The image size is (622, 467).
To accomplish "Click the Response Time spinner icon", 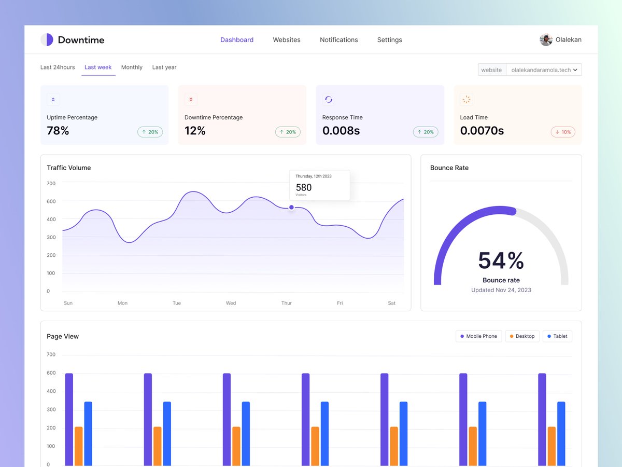I will tap(329, 99).
